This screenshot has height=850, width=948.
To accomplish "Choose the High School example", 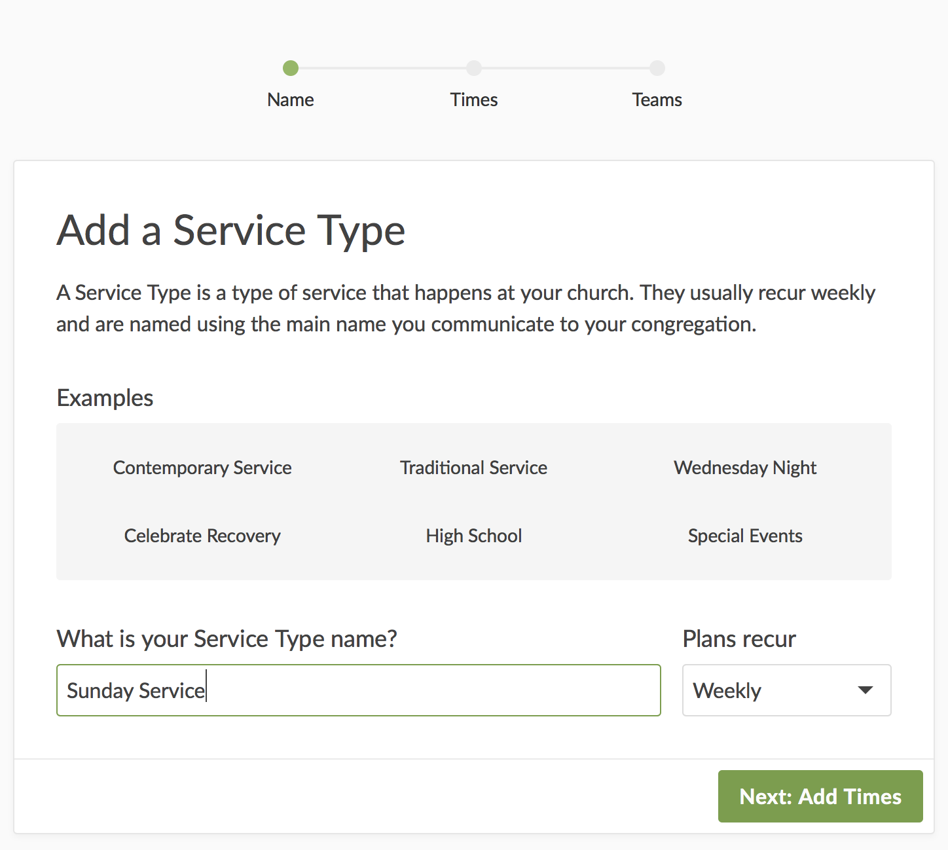I will point(473,536).
